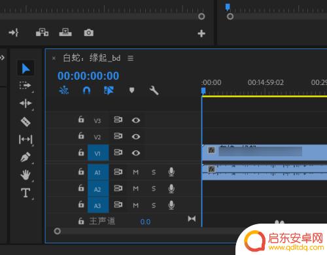This screenshot has height=255, width=327.
Task: Toggle sync lock on track V1
Action: (x=118, y=152)
